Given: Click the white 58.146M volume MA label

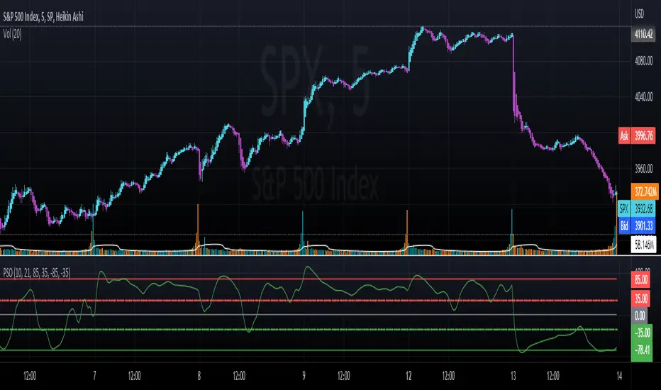Looking at the screenshot, I should (x=644, y=244).
